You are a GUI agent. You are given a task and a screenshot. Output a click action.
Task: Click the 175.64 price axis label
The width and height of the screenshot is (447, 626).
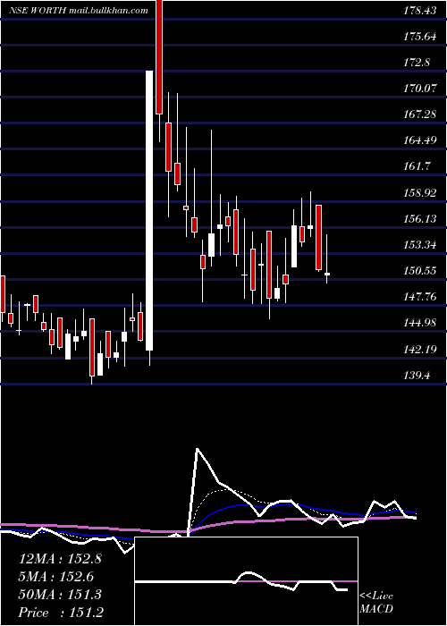tap(419, 37)
